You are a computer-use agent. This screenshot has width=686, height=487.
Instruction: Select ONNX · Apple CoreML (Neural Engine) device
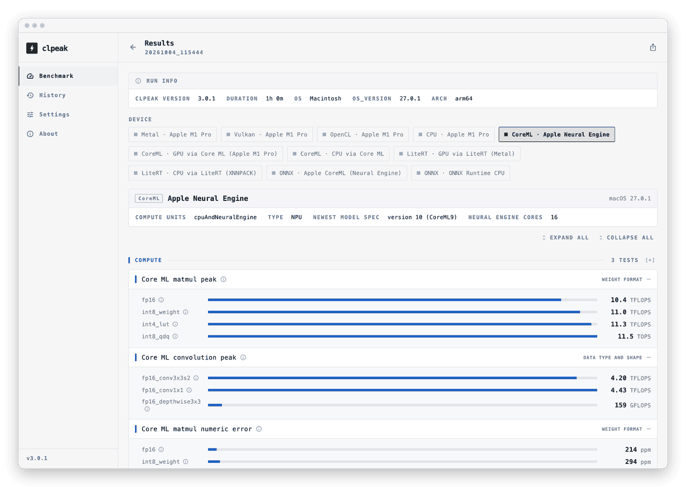pos(337,173)
